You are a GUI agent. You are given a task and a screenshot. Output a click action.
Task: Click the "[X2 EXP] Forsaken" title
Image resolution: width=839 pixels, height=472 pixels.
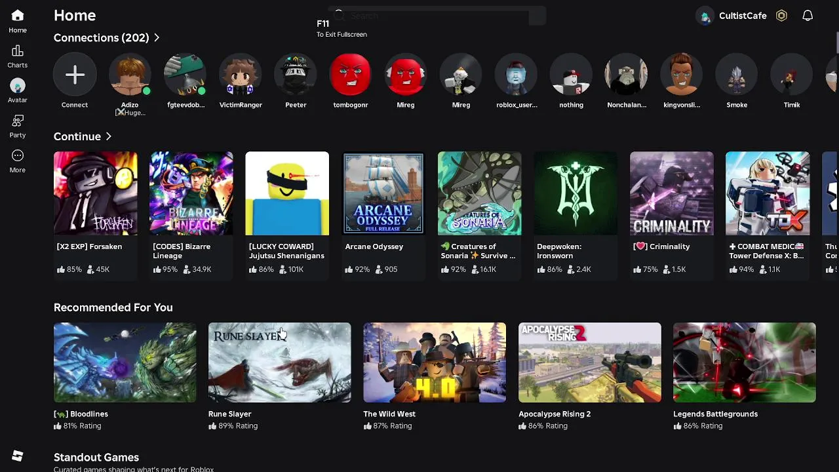click(90, 246)
